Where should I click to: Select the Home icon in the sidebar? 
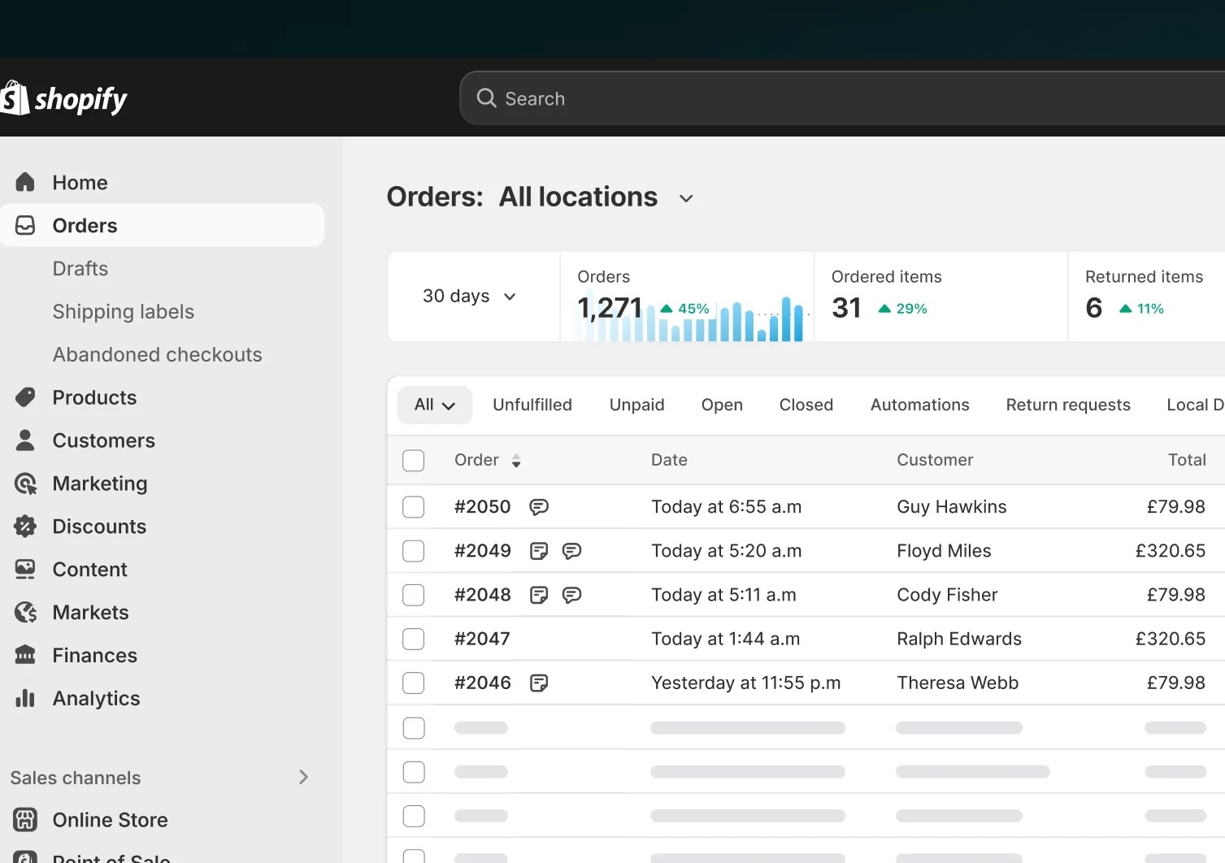point(24,182)
